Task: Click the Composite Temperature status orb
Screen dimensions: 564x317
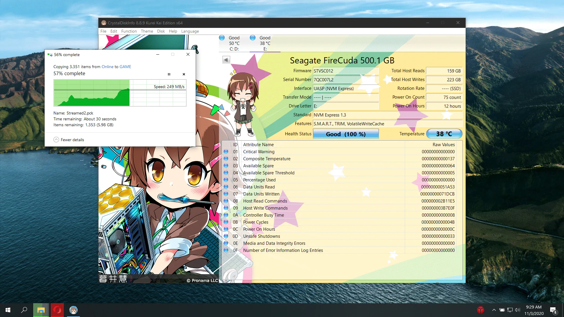Action: point(226,158)
